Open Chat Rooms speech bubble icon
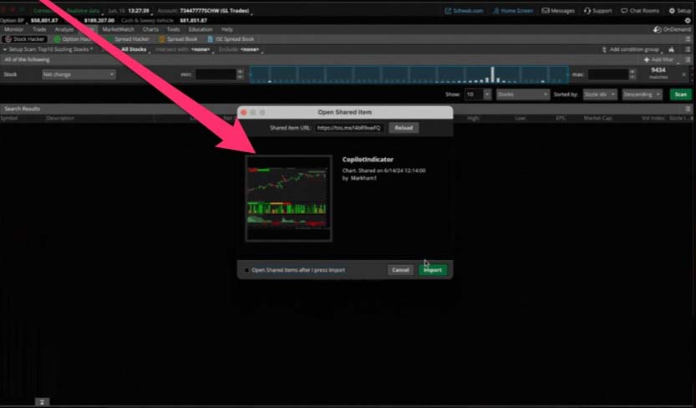The height and width of the screenshot is (408, 696). tap(624, 11)
